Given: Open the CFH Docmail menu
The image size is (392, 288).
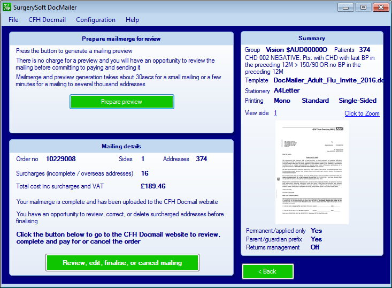Looking at the screenshot, I should pos(47,20).
